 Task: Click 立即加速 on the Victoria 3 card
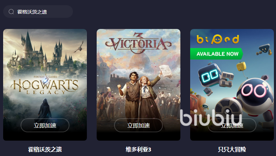click(139, 125)
